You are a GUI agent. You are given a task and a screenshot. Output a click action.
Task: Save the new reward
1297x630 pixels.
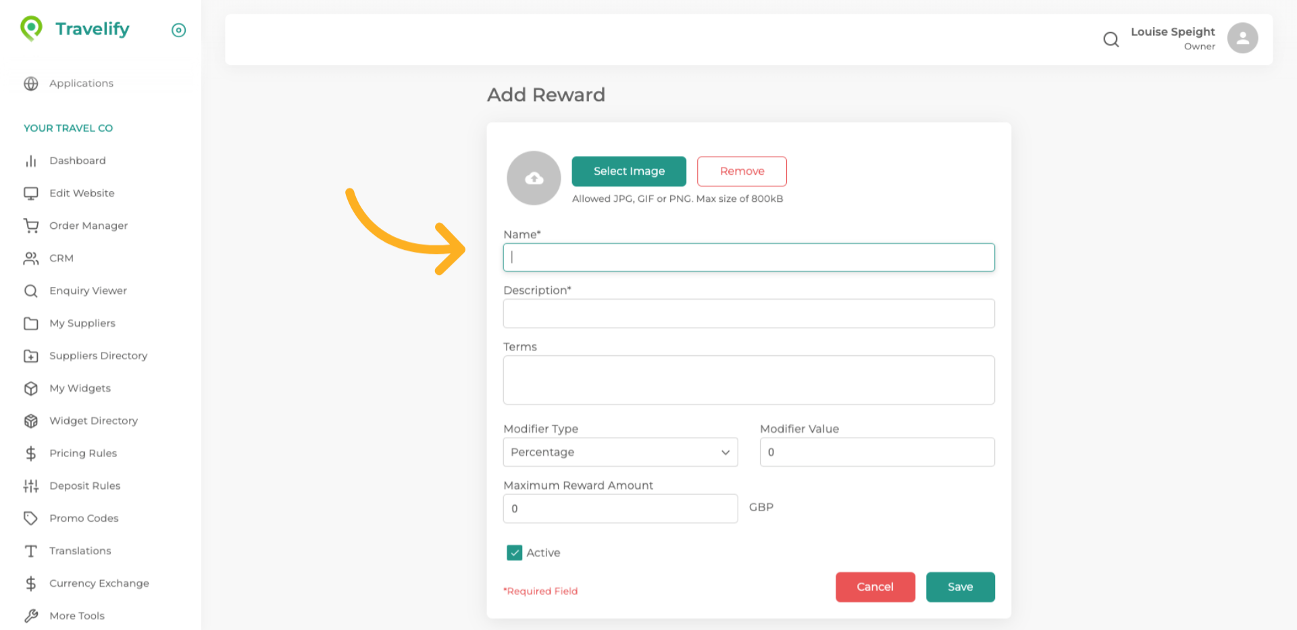click(x=960, y=587)
